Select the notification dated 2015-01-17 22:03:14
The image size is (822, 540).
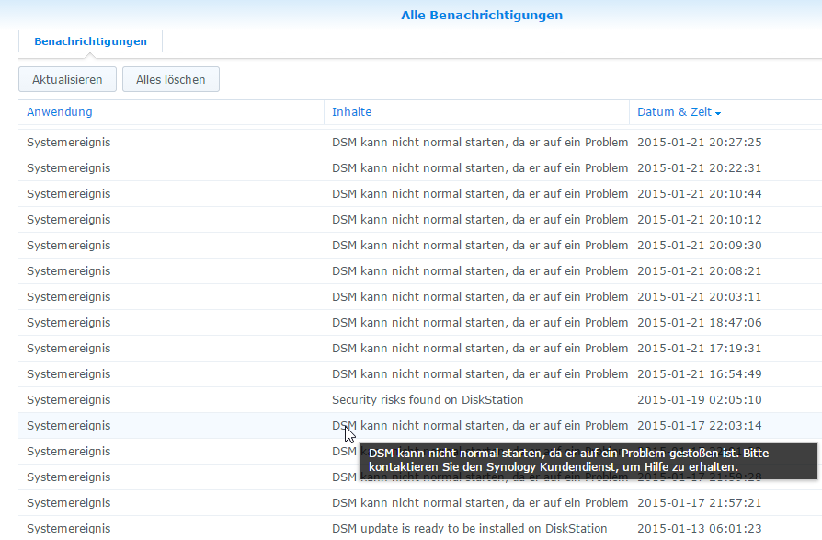420,425
